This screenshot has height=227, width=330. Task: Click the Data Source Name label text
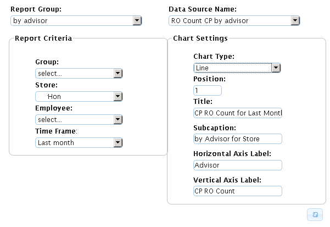click(x=203, y=10)
